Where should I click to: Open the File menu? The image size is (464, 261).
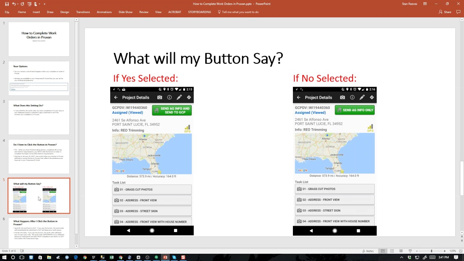point(7,12)
